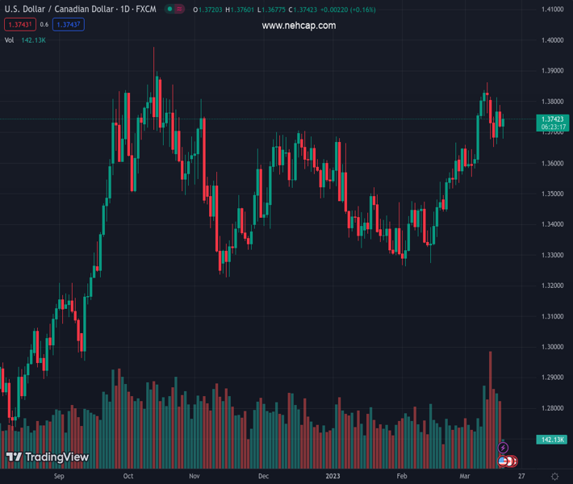Viewport: 573px width, 484px height.
Task: Click the 1.40000 level on price scale
Action: (552, 40)
